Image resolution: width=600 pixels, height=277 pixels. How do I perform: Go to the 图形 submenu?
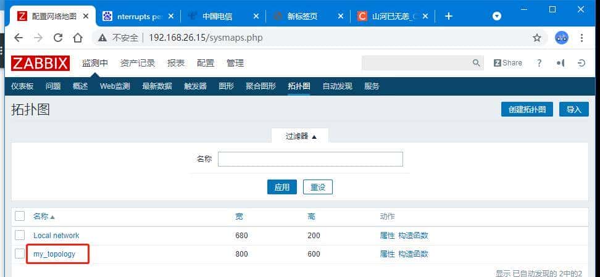click(x=226, y=86)
